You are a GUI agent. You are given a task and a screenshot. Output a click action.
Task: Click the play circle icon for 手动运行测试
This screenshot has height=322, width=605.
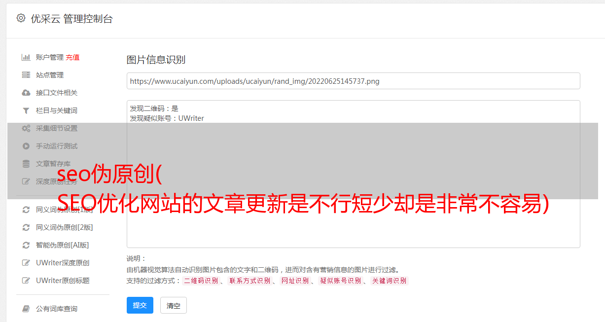[26, 146]
